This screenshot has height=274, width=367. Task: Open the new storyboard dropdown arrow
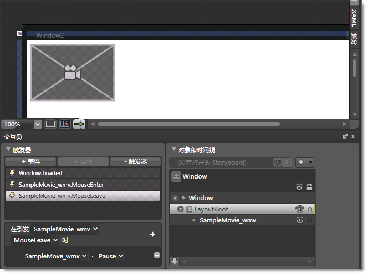click(x=310, y=162)
